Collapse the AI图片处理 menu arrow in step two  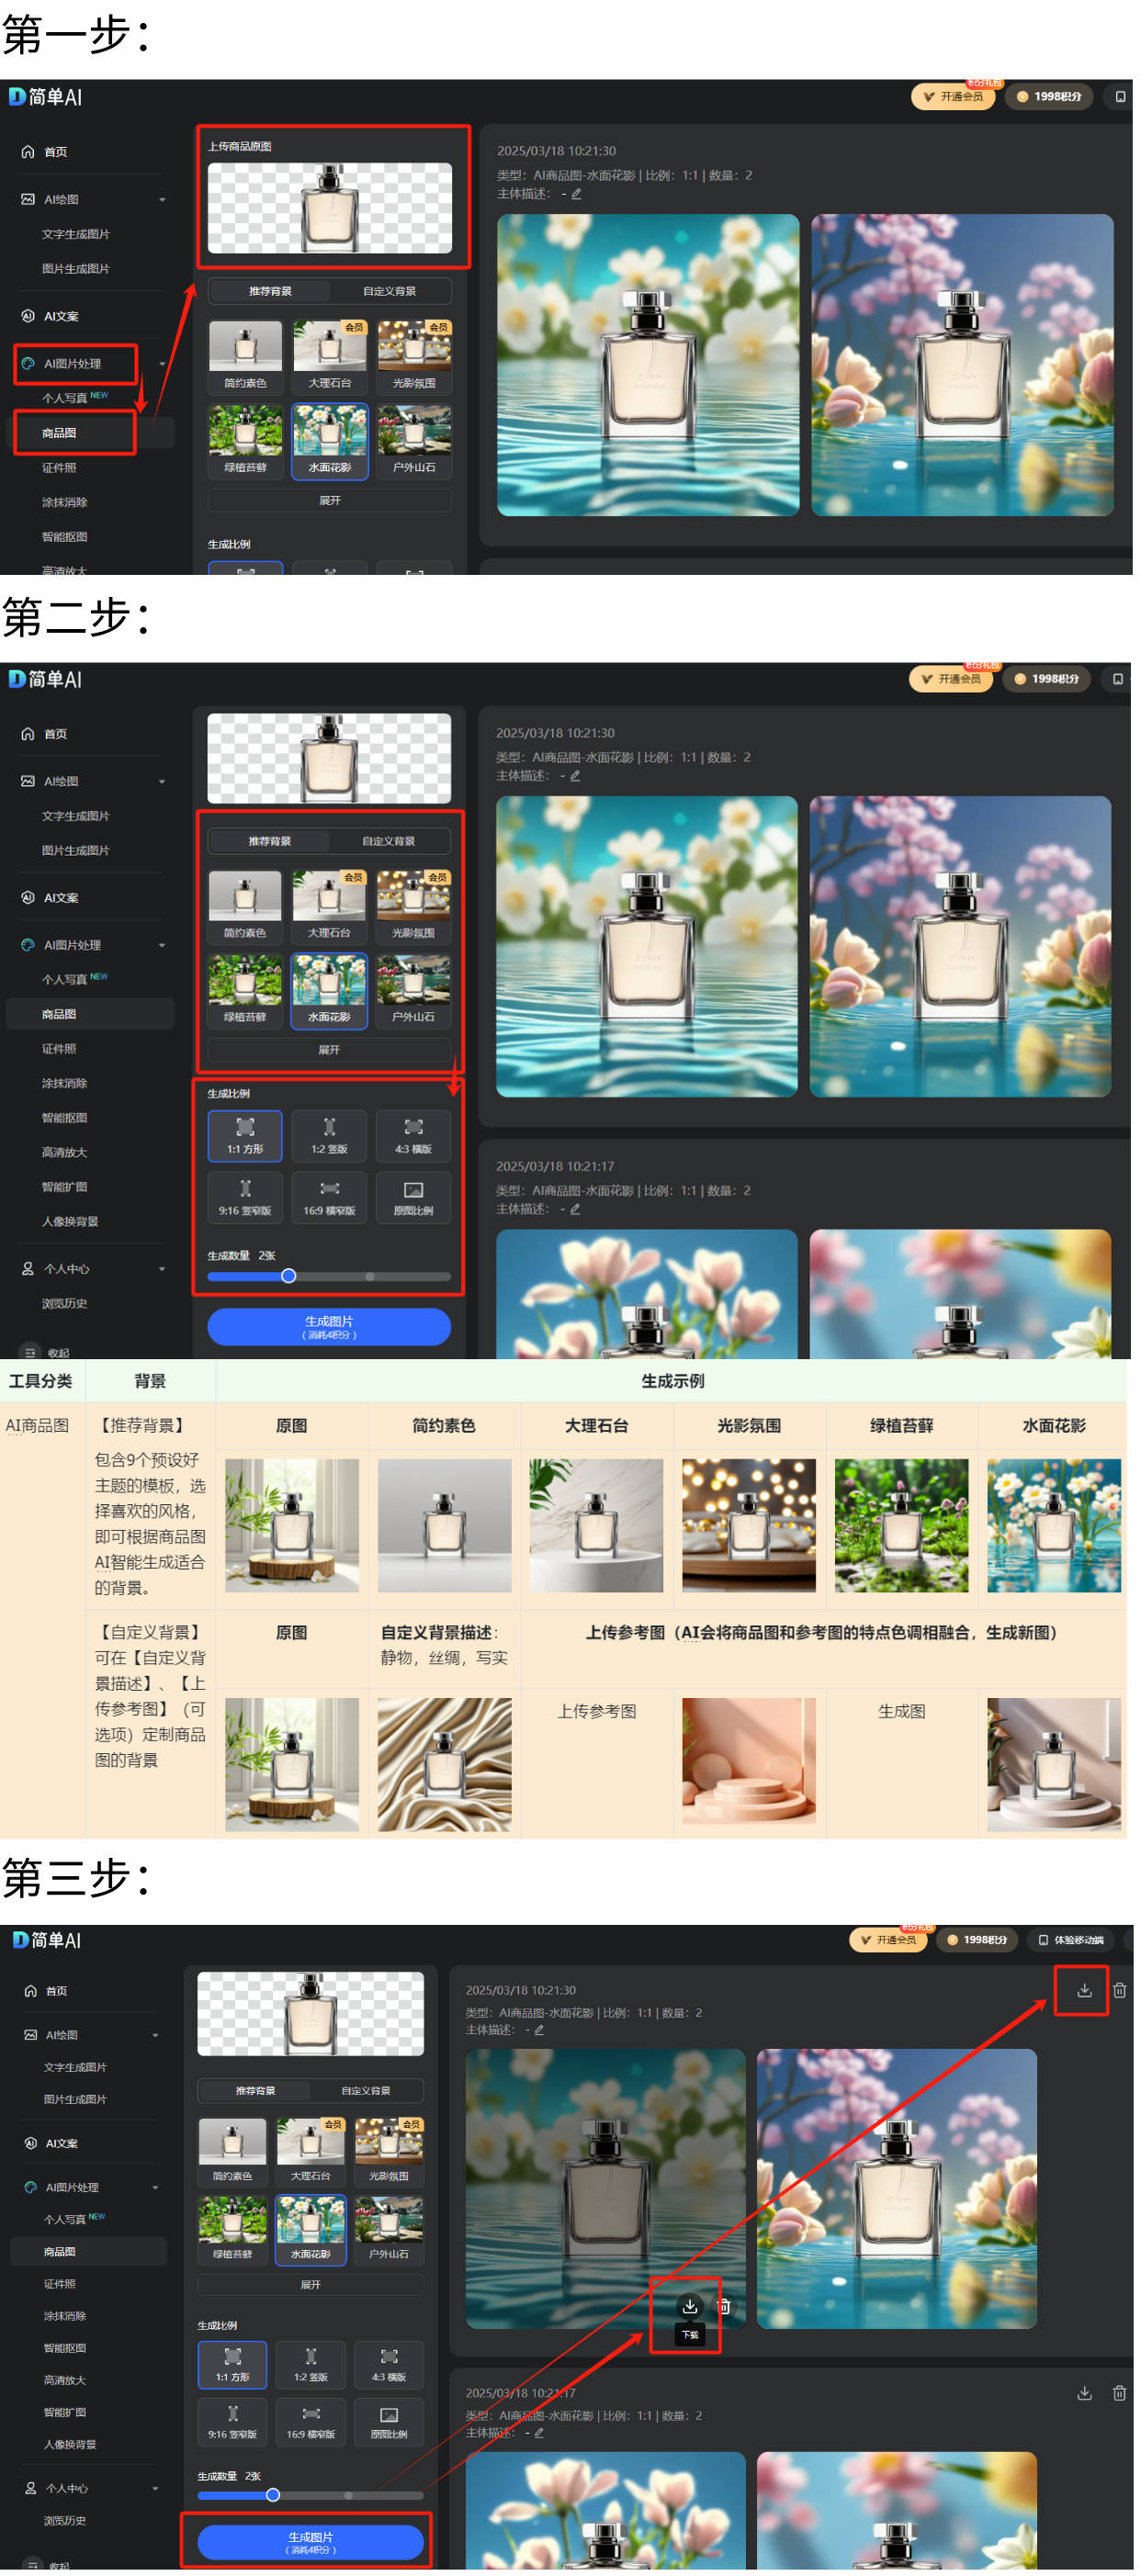(162, 945)
